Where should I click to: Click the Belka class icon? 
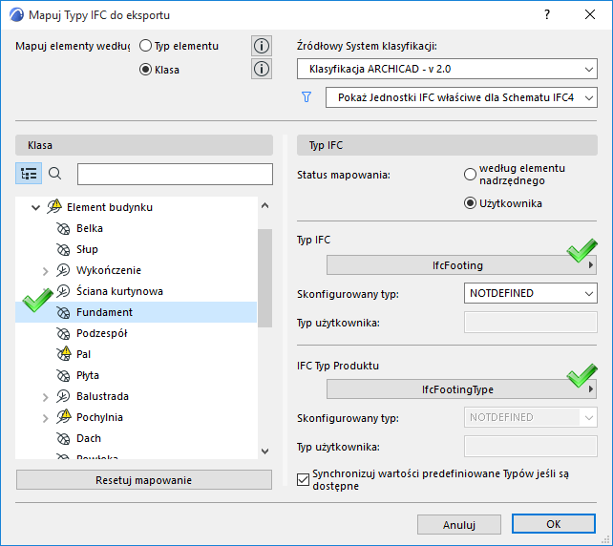pos(63,228)
